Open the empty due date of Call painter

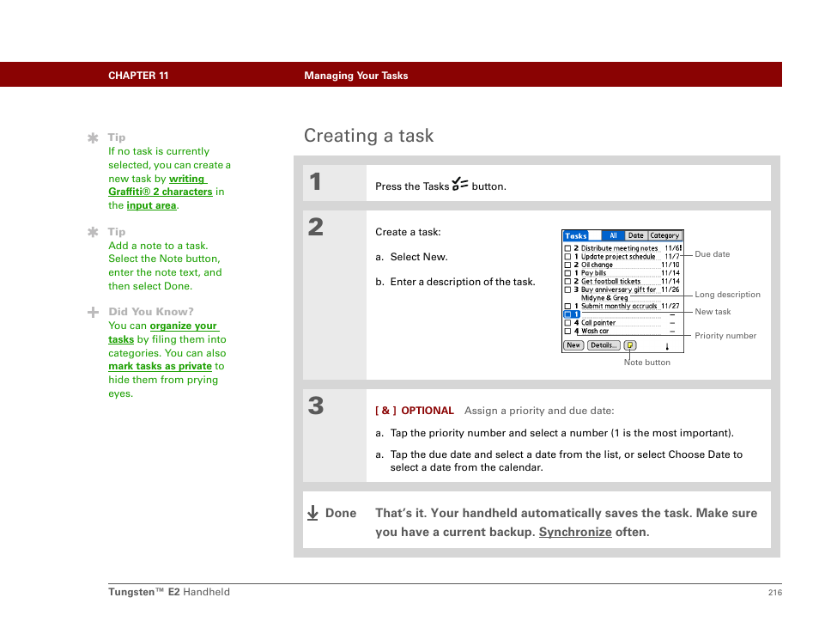672,323
